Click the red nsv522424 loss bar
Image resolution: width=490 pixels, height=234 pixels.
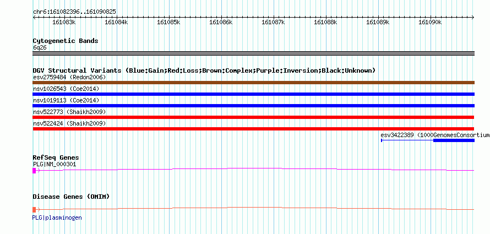click(253, 129)
